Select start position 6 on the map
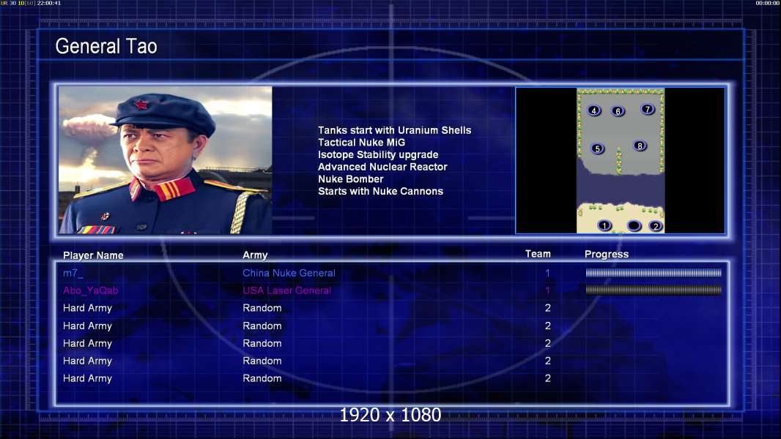781x439 pixels. (x=618, y=111)
